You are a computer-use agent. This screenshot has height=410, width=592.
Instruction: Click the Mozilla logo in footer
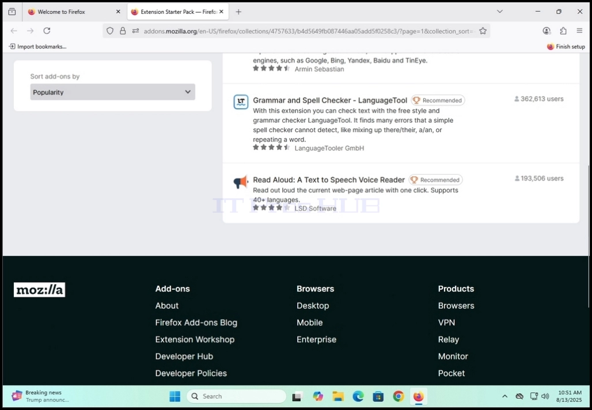(x=39, y=290)
